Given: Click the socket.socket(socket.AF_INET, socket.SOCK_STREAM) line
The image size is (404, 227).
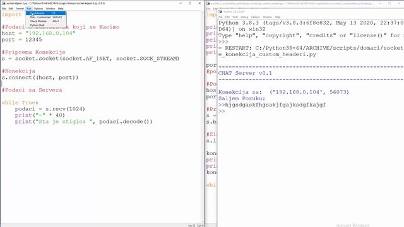Looking at the screenshot, I should click(x=90, y=59).
